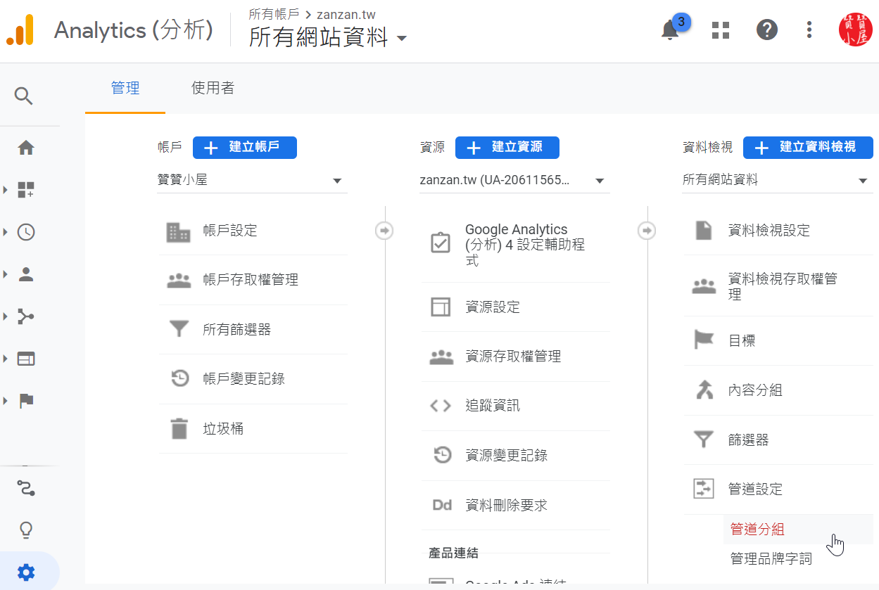Screen dimensions: 879x590
Task: Open Acquisition arrows icon in sidebar
Action: (26, 316)
